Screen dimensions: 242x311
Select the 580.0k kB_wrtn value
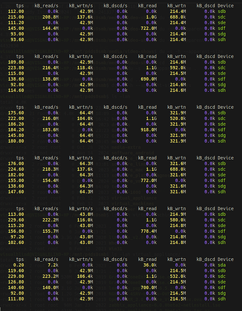point(178,220)
